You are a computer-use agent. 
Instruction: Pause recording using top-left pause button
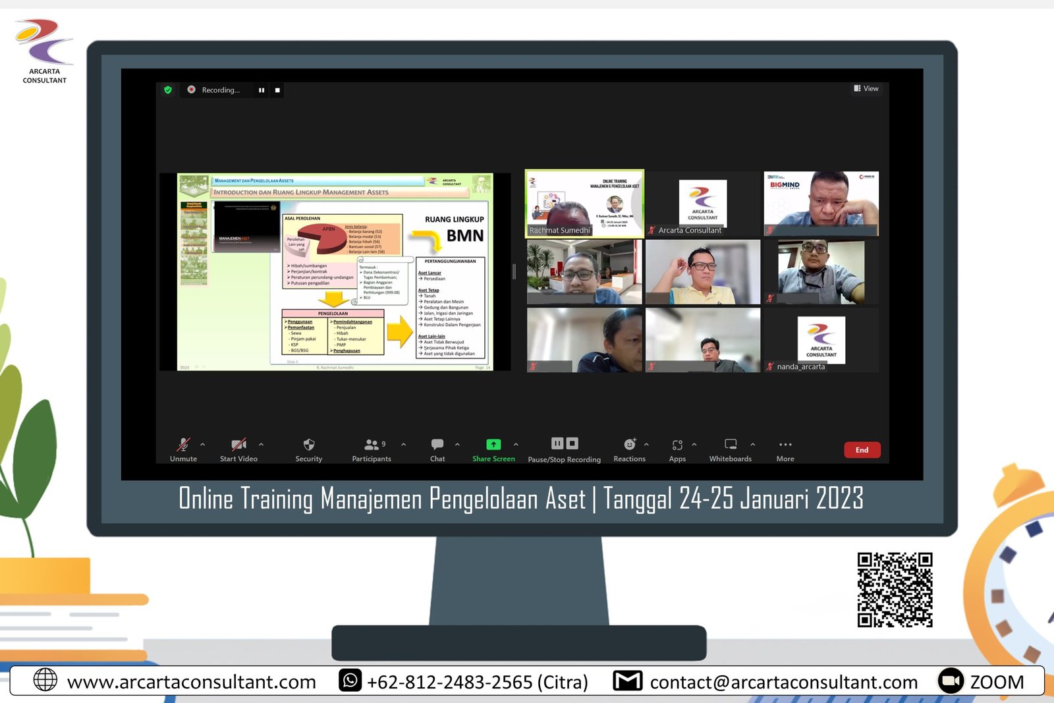pos(262,90)
